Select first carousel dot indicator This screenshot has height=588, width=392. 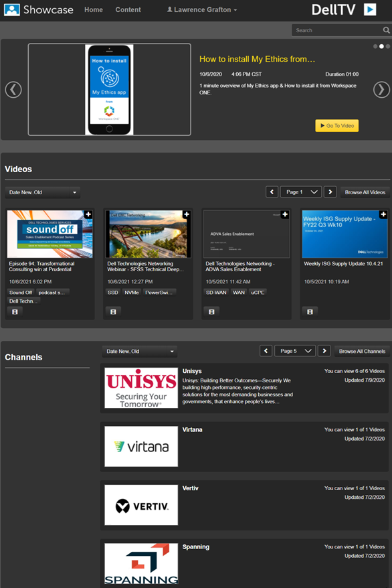375,46
